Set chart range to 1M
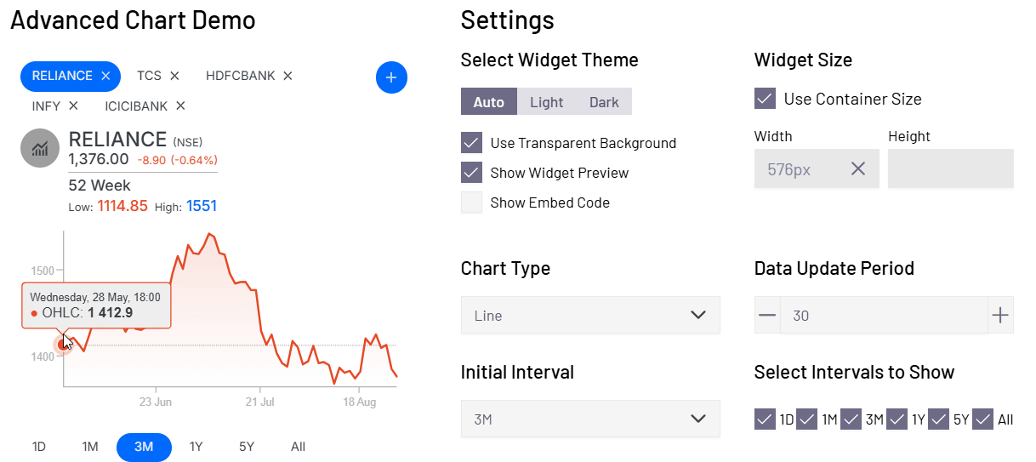The width and height of the screenshot is (1036, 462). pyautogui.click(x=90, y=447)
